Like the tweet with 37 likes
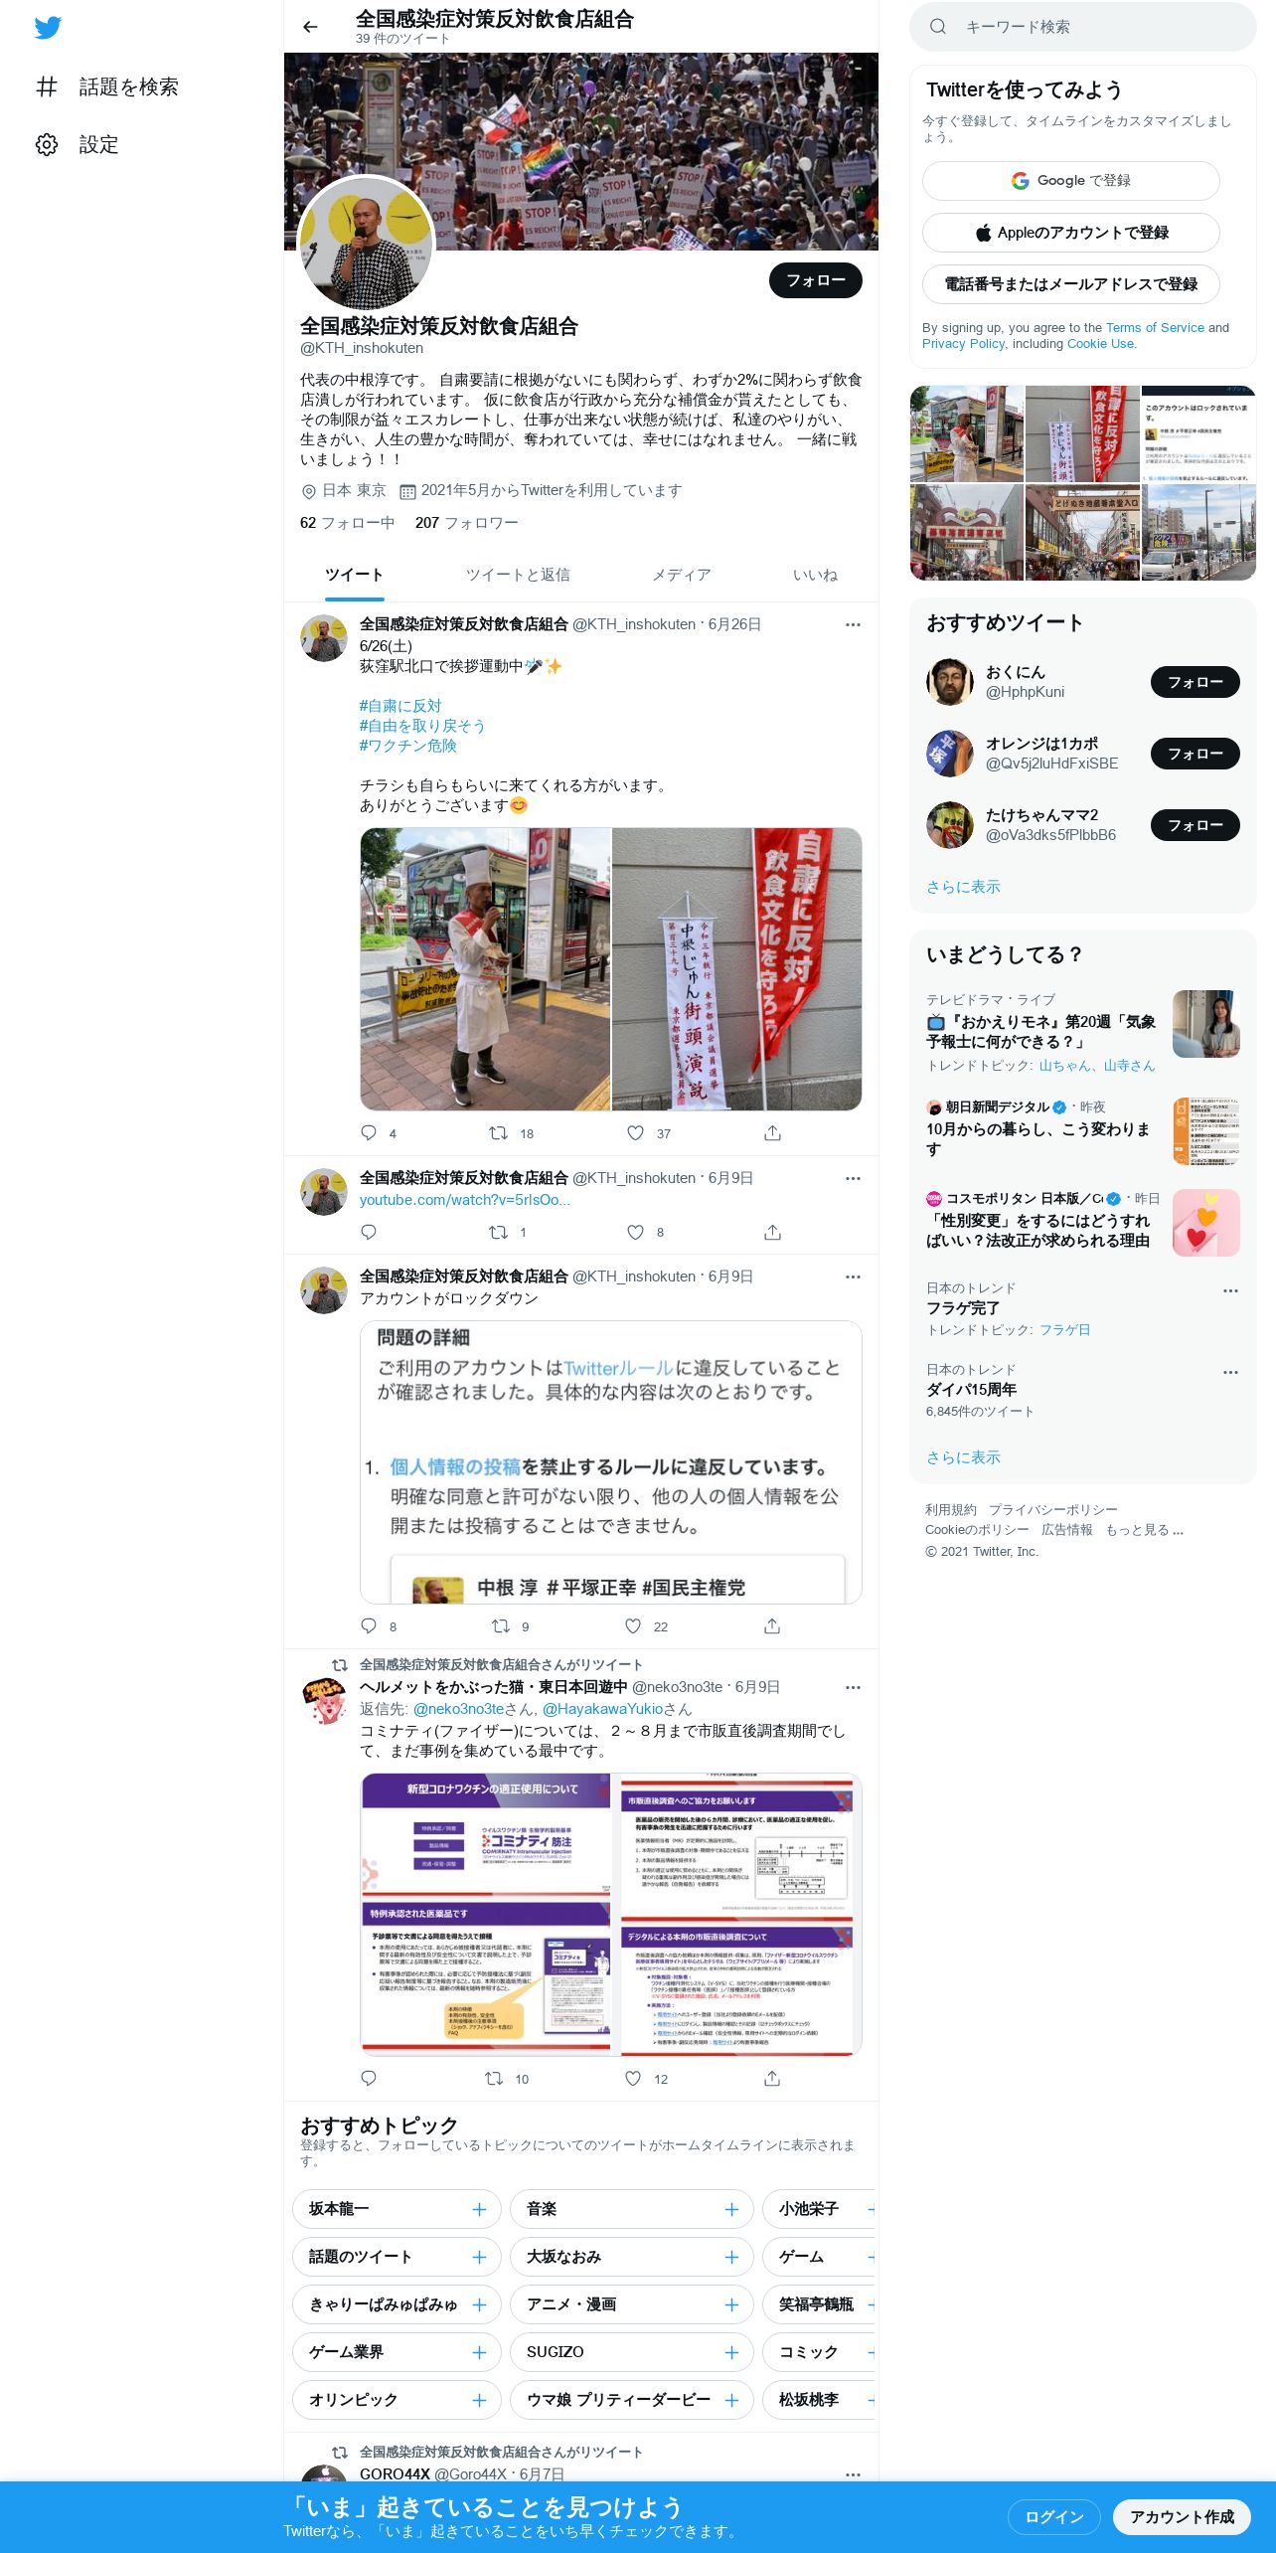Image resolution: width=1276 pixels, height=2553 pixels. 635,1132
